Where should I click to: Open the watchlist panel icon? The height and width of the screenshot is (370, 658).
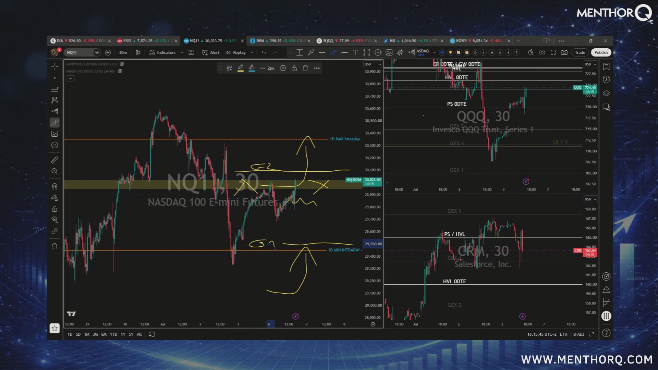pyautogui.click(x=606, y=66)
